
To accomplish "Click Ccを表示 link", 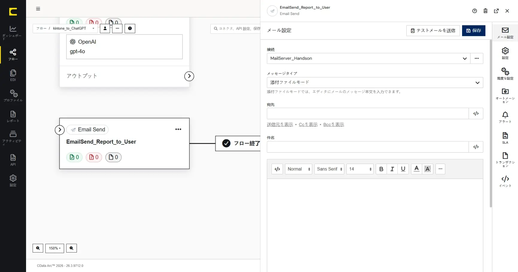I will pos(308,124).
